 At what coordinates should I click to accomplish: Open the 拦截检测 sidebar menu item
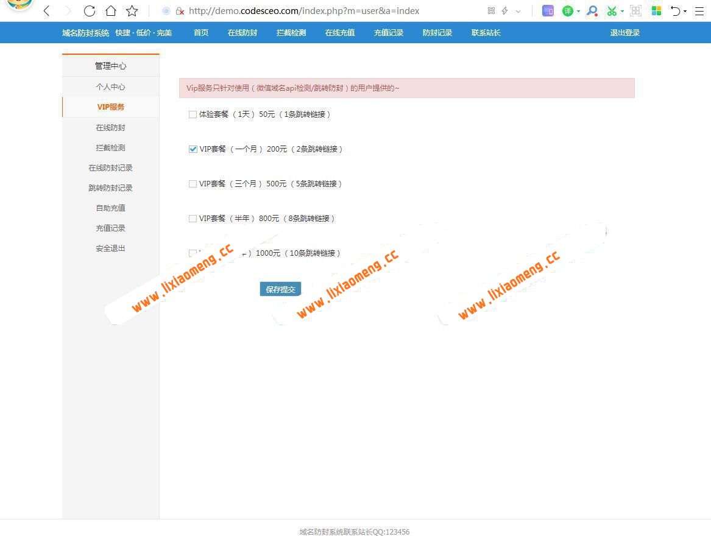coord(110,147)
